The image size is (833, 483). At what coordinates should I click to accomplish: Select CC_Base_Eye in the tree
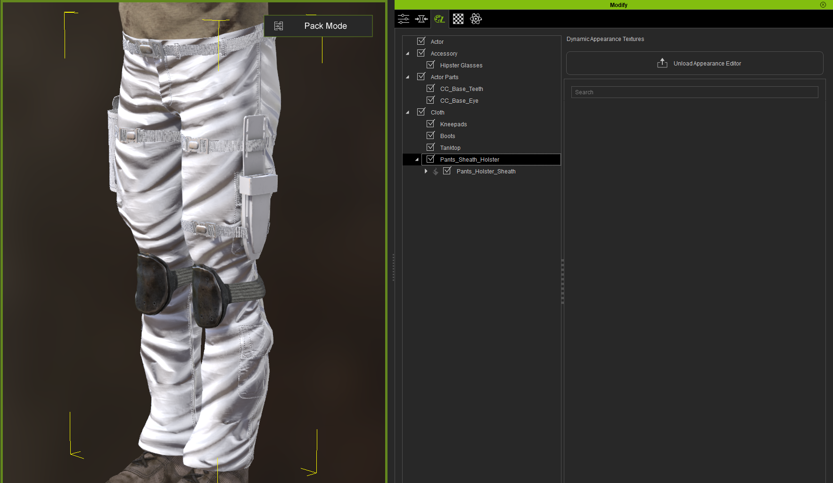tap(459, 101)
